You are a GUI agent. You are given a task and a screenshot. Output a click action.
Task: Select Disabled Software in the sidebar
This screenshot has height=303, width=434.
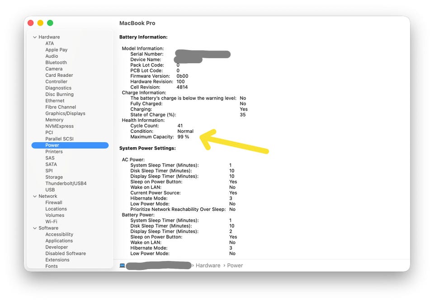click(x=66, y=253)
